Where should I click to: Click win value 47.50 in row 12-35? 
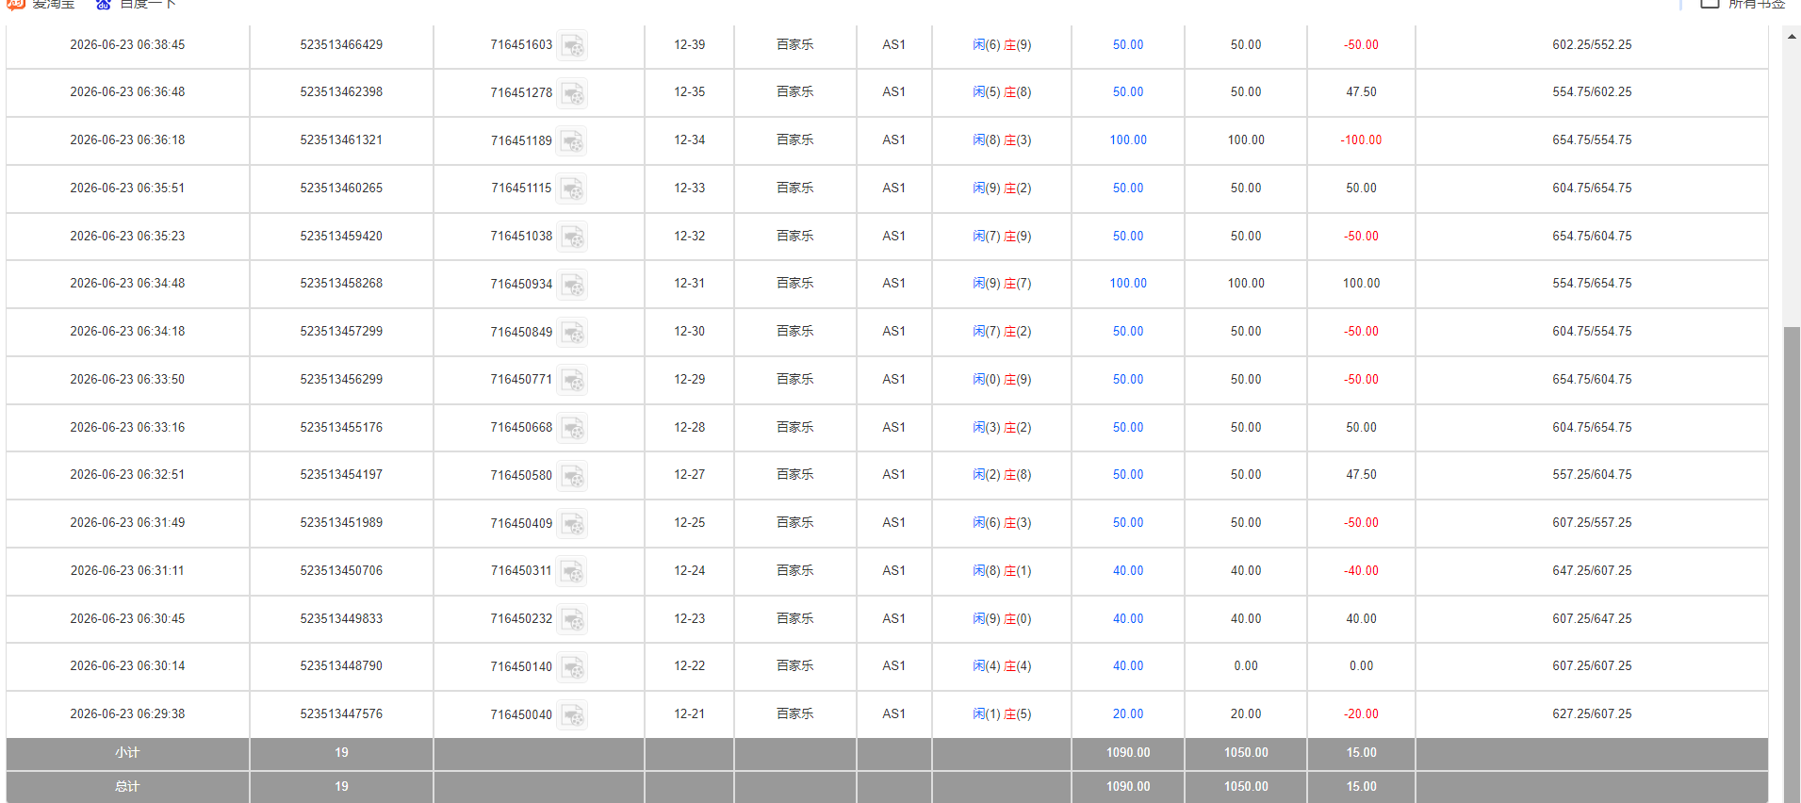tap(1361, 92)
